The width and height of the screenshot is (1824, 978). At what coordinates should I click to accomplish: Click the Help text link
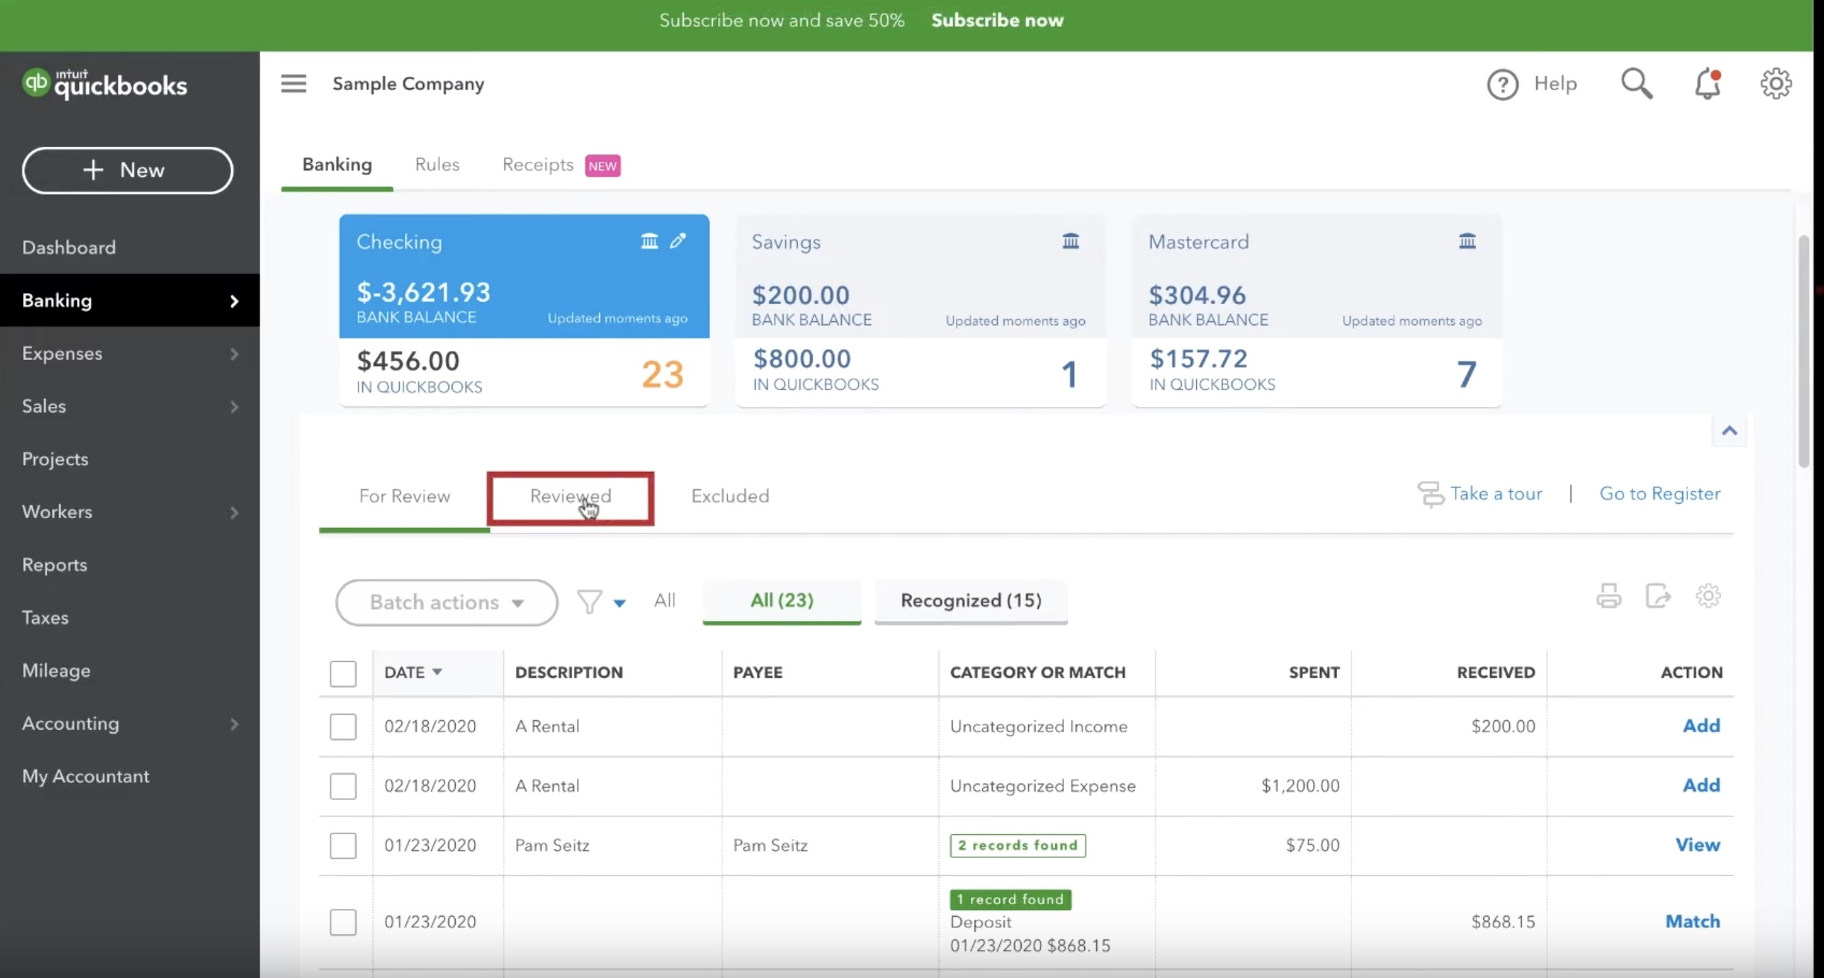click(1555, 83)
